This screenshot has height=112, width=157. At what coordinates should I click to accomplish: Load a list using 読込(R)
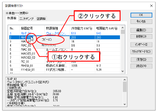tap(141, 66)
